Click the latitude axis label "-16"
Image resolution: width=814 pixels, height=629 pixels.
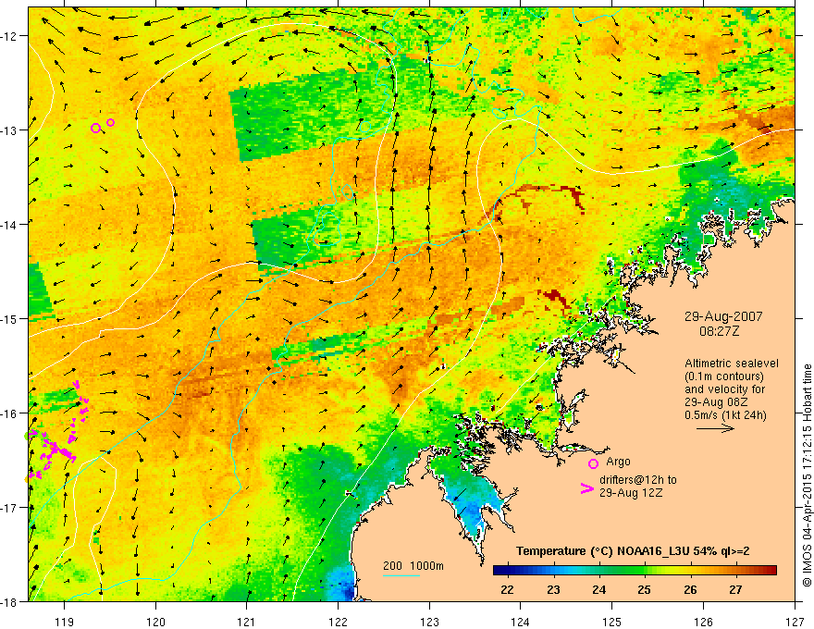(9, 413)
